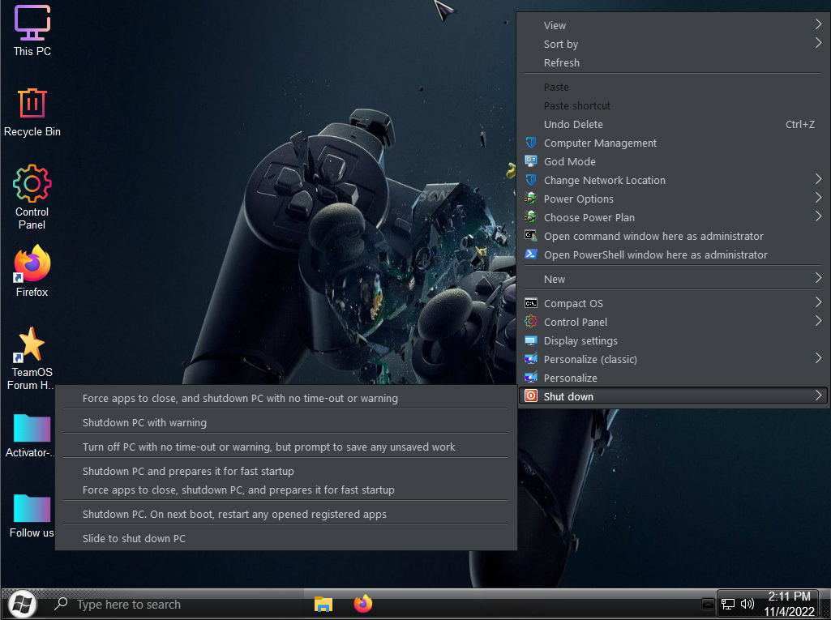Click the search magnifier icon in taskbar
Image resolution: width=831 pixels, height=620 pixels.
click(62, 604)
